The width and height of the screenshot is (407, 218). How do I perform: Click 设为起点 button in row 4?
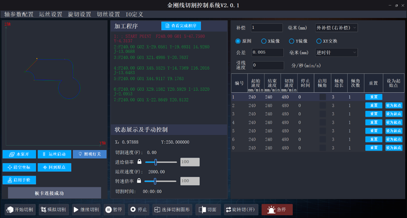coord(394,122)
